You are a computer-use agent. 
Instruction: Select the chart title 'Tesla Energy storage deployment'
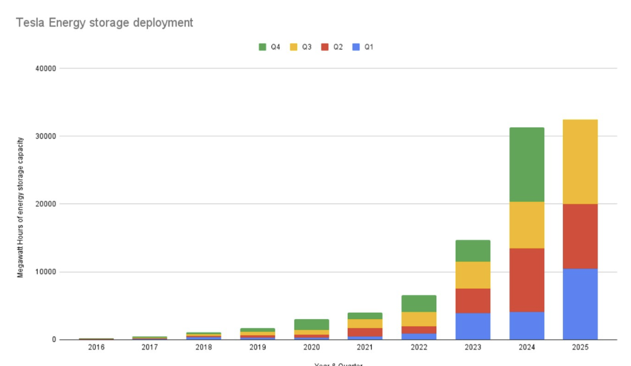(104, 23)
